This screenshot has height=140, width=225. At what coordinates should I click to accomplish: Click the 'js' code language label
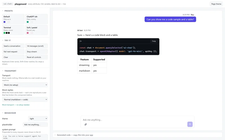tap(80, 41)
